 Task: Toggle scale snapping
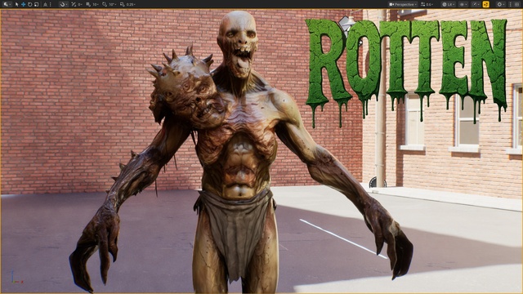click(122, 4)
